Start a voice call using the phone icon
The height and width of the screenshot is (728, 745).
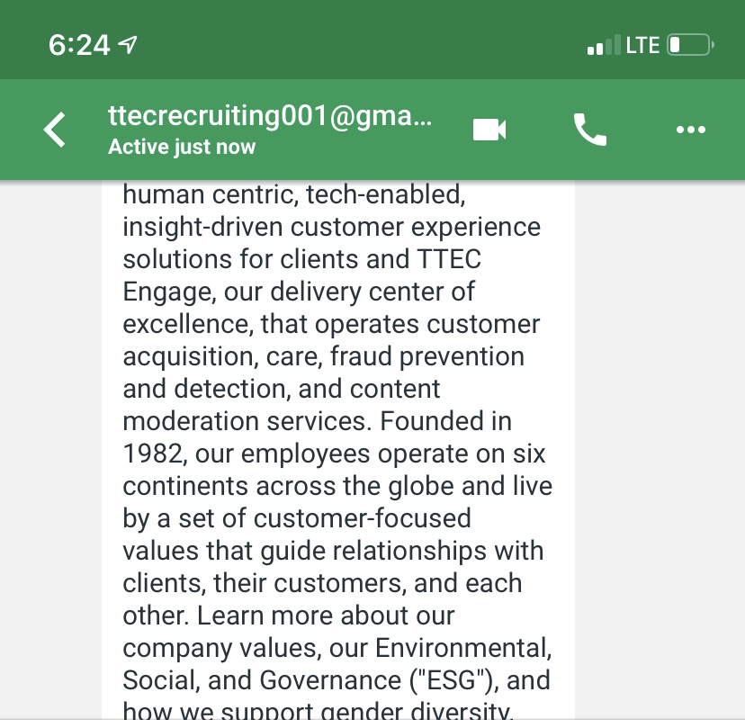(x=590, y=130)
